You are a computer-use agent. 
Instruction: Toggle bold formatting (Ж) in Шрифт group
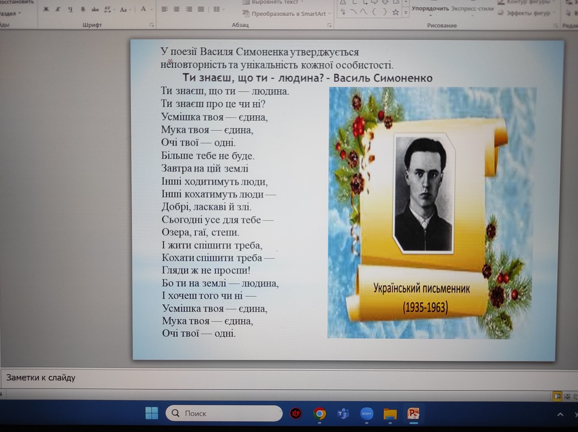46,9
